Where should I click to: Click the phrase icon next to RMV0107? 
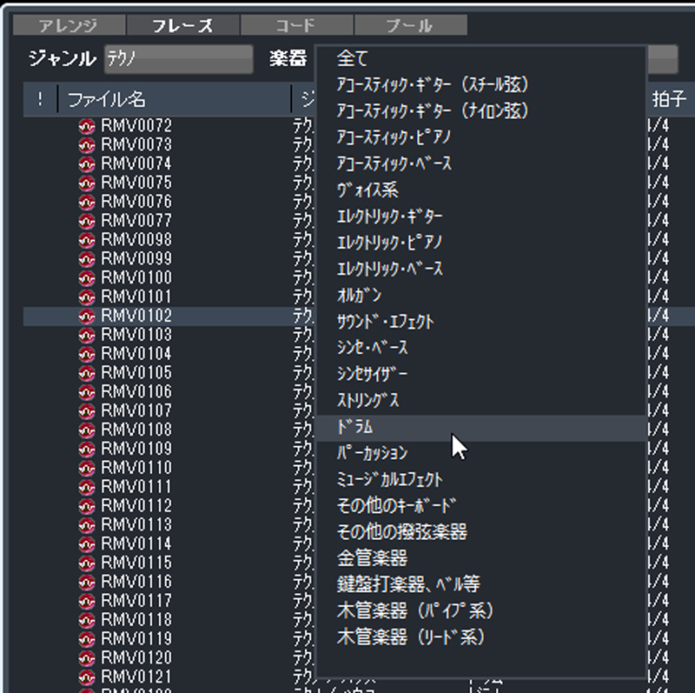pyautogui.click(x=86, y=411)
